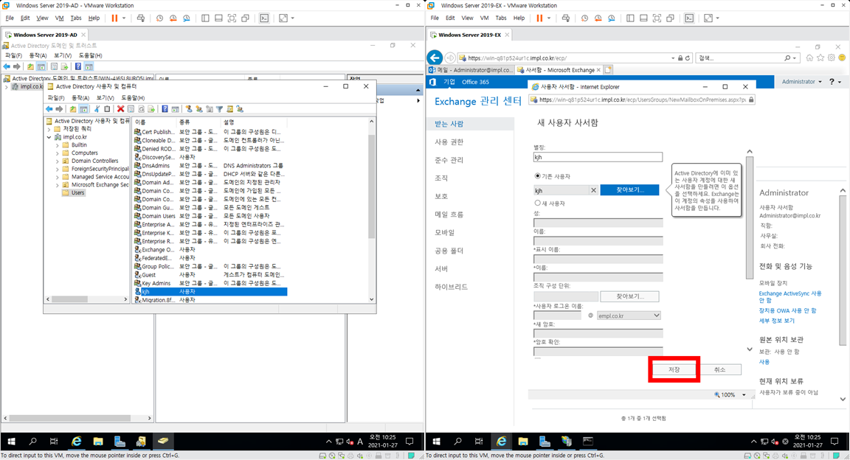Screen dimensions: 850x460
Task: Click the console view icon in the 2019-EX VMware toolbar
Action: tap(689, 18)
